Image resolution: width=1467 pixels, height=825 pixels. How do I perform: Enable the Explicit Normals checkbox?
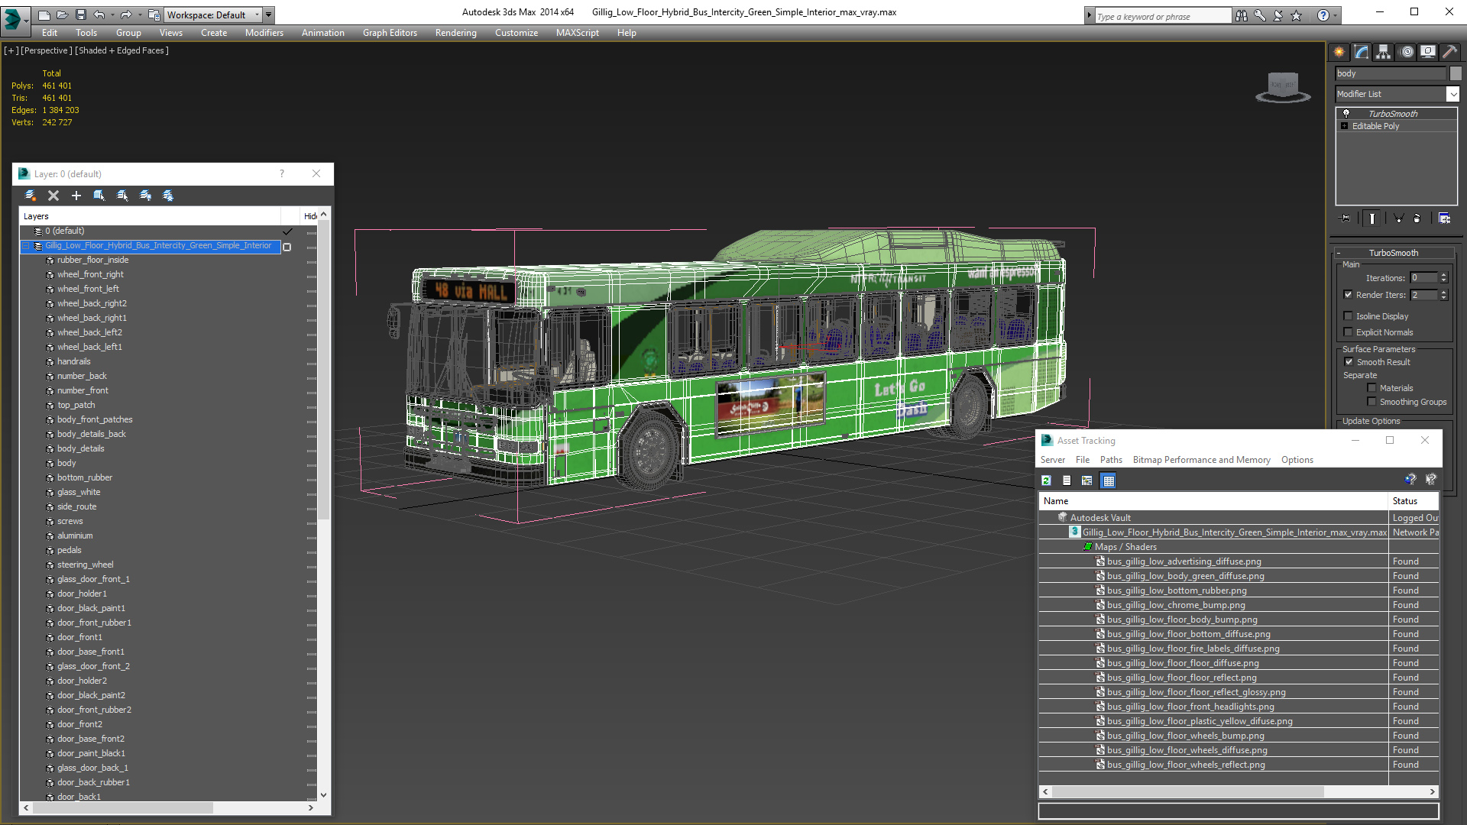[1349, 332]
